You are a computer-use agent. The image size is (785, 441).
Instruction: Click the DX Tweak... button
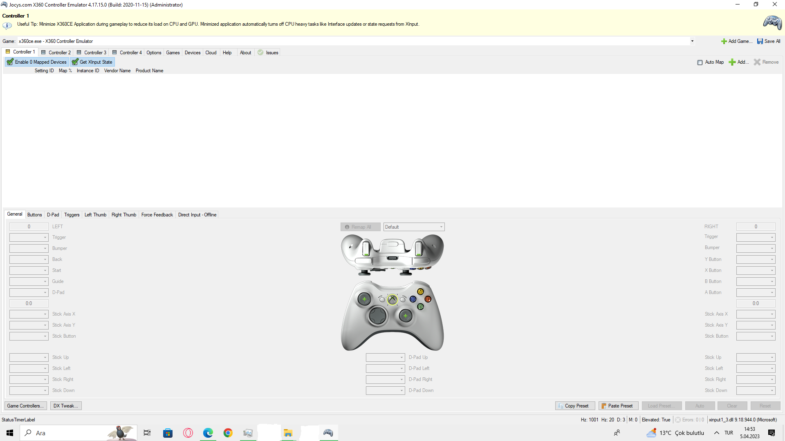tap(65, 406)
